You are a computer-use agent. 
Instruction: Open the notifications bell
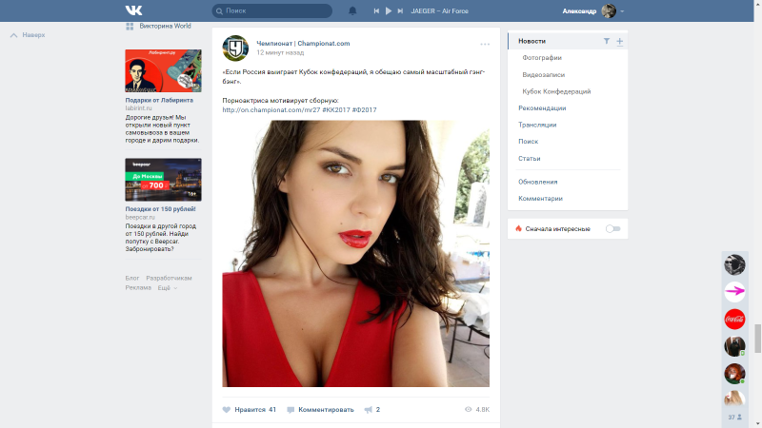click(x=352, y=10)
